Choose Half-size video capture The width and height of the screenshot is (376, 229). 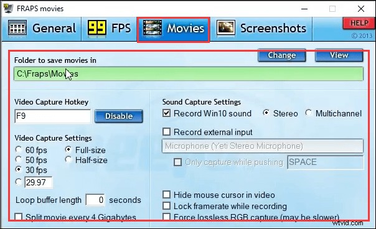[86, 160]
